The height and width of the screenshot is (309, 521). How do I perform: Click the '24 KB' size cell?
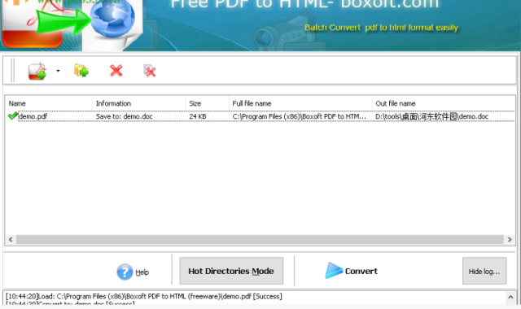pos(198,116)
